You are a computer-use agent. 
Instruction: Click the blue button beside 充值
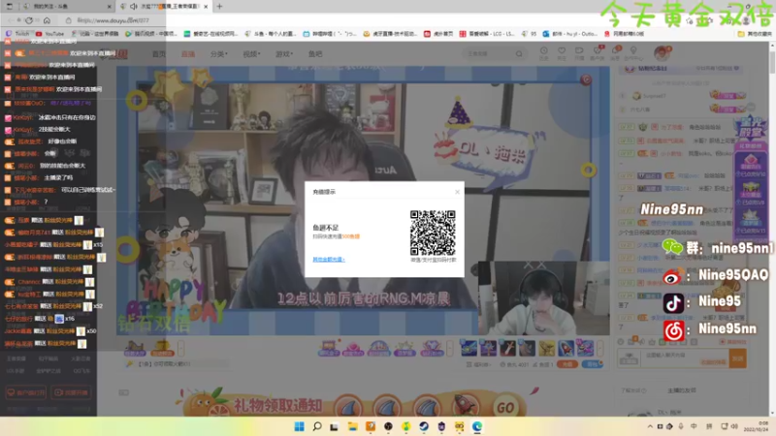pos(592,364)
